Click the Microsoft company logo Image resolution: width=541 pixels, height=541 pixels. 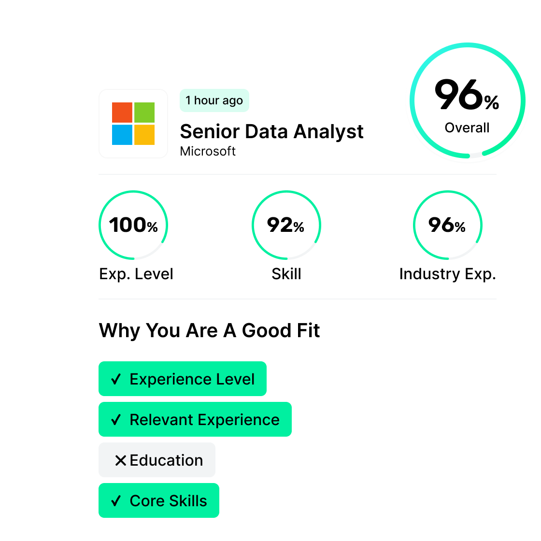pos(133,124)
